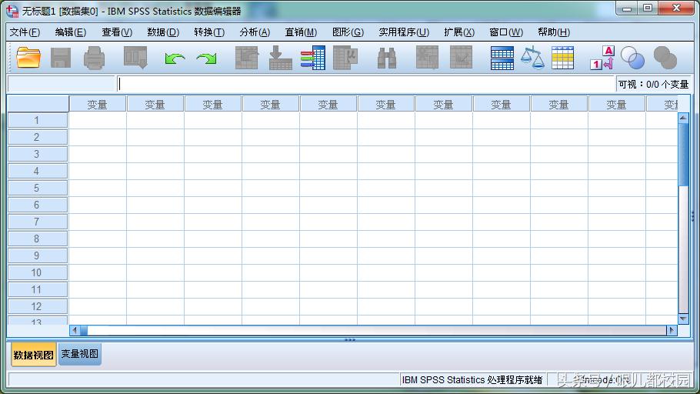Click the Go to variable icon
700x394 pixels.
point(280,58)
